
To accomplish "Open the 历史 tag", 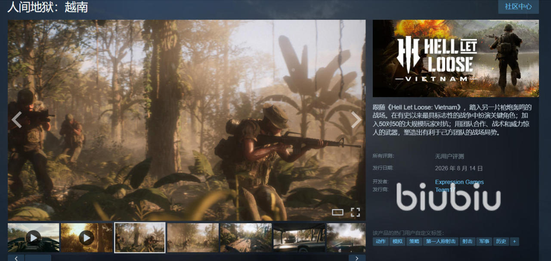I will 501,242.
